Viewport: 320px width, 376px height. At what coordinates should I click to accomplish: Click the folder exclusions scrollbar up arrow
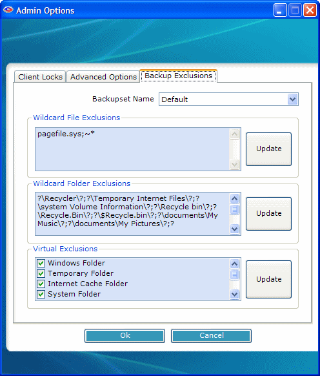pyautogui.click(x=234, y=198)
